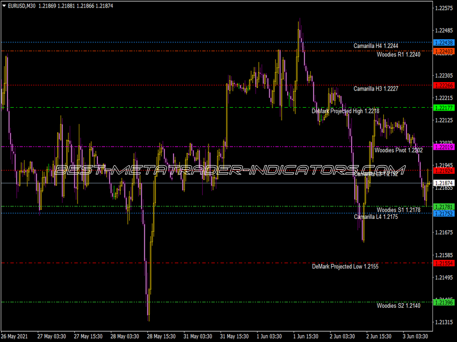The image size is (457, 342).
Task: Click the 27 May 03:30 time label
Action: pyautogui.click(x=51, y=336)
